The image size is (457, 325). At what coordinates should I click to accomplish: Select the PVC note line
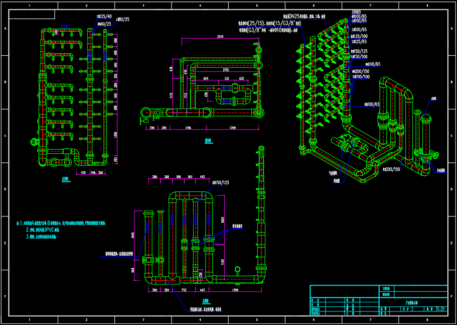(43, 229)
